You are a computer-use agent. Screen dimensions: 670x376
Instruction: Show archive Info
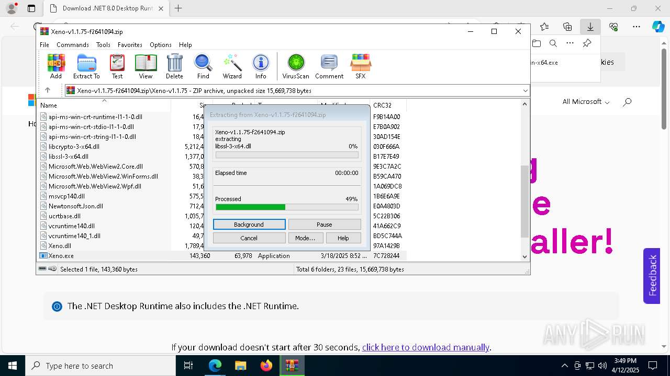click(261, 66)
